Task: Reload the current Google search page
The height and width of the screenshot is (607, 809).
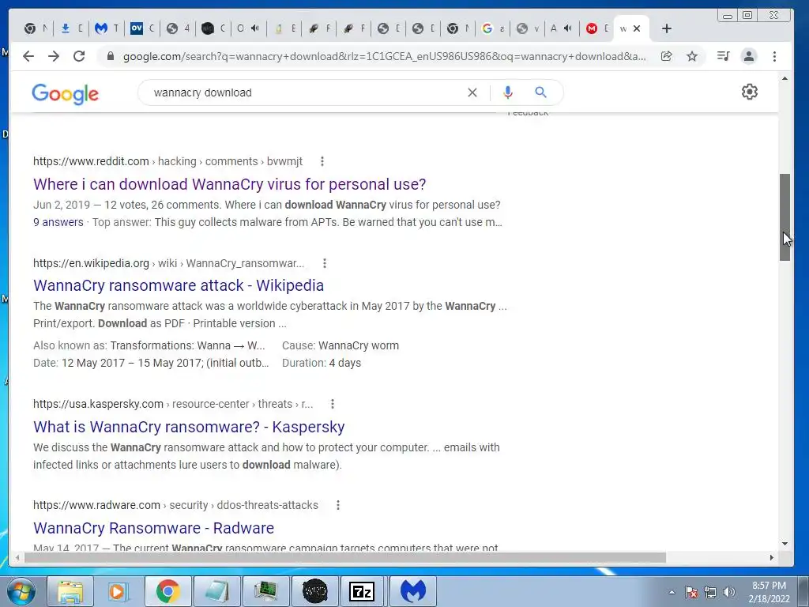Action: tap(79, 56)
